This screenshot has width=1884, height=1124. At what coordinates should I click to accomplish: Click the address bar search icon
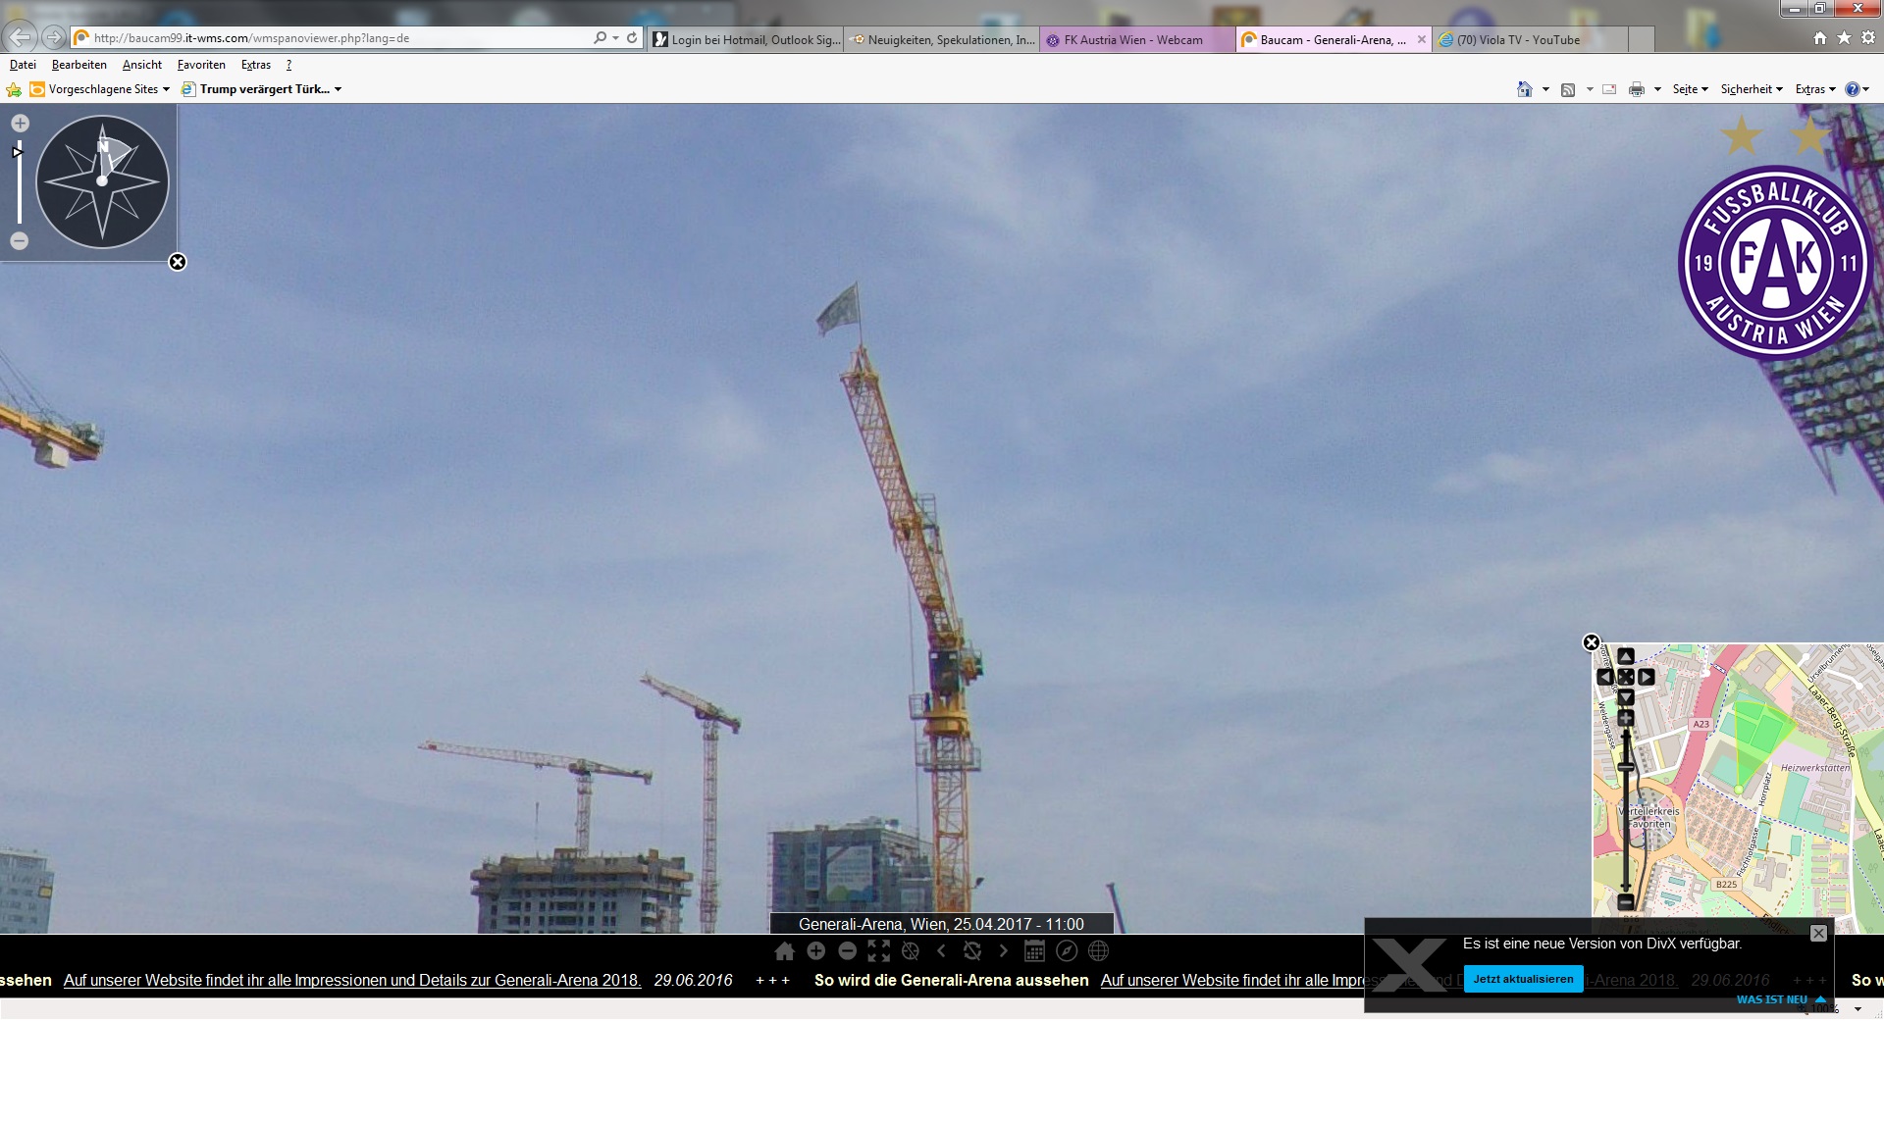click(x=600, y=38)
